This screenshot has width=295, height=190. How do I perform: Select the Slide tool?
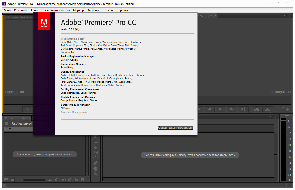[95, 158]
